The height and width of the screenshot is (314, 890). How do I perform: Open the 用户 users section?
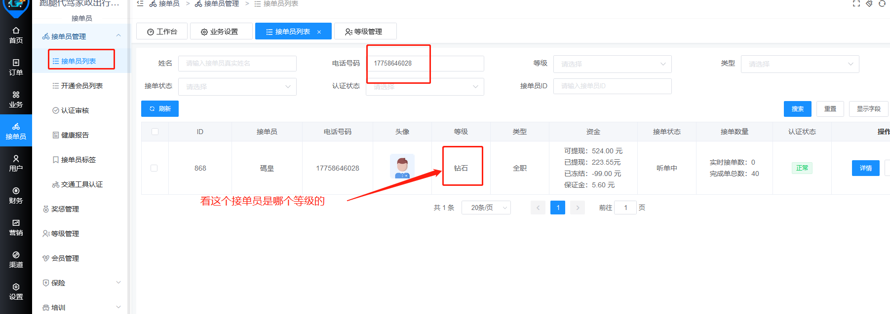16,163
